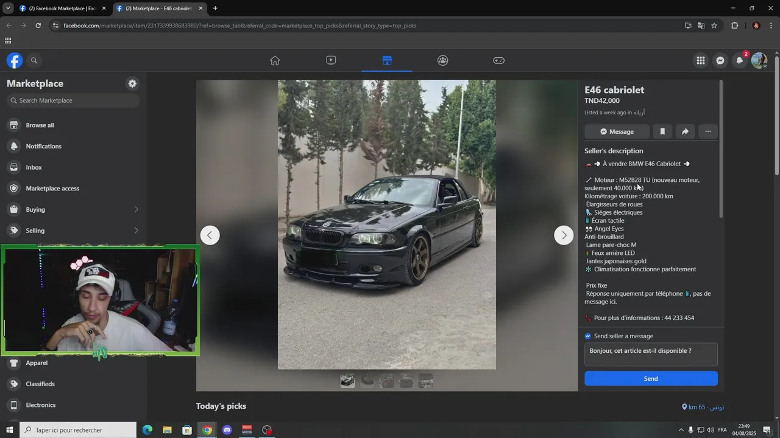Open File Explorer from the taskbar
Viewport: 780px width, 438px height.
(167, 430)
